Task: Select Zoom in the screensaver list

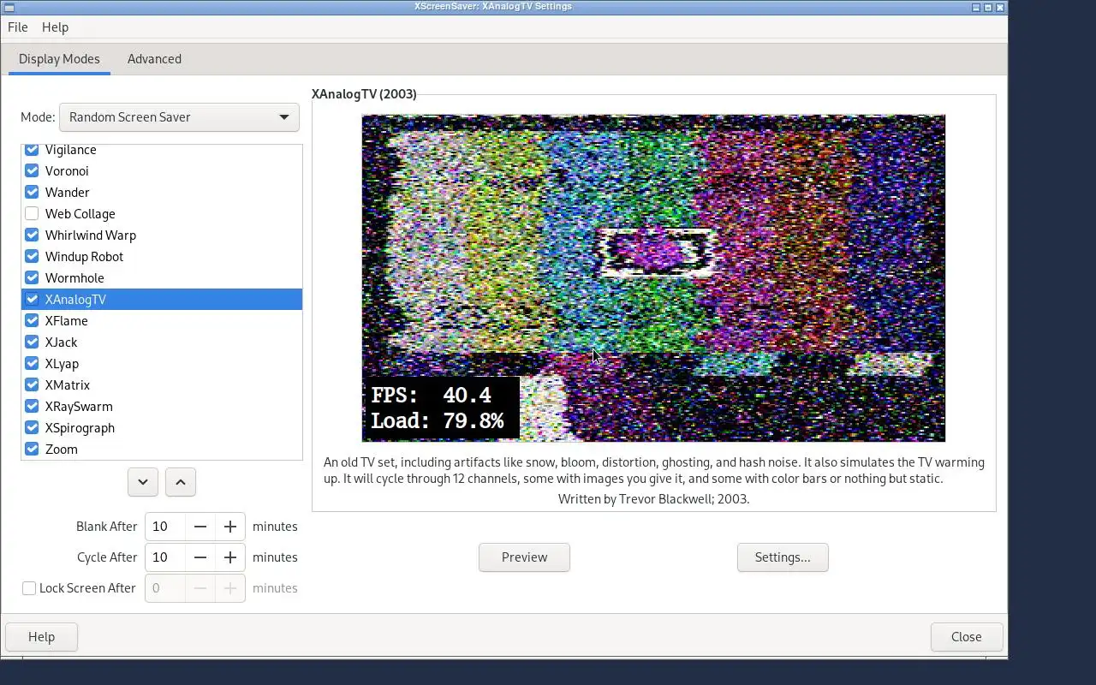Action: tap(162, 450)
